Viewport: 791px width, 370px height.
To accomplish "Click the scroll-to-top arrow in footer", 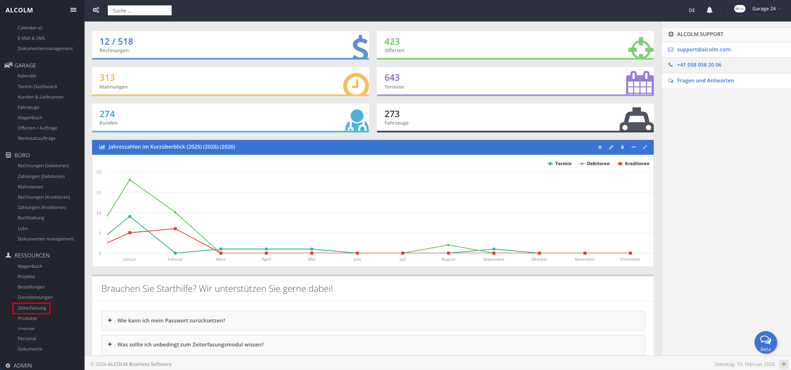I will tap(784, 364).
